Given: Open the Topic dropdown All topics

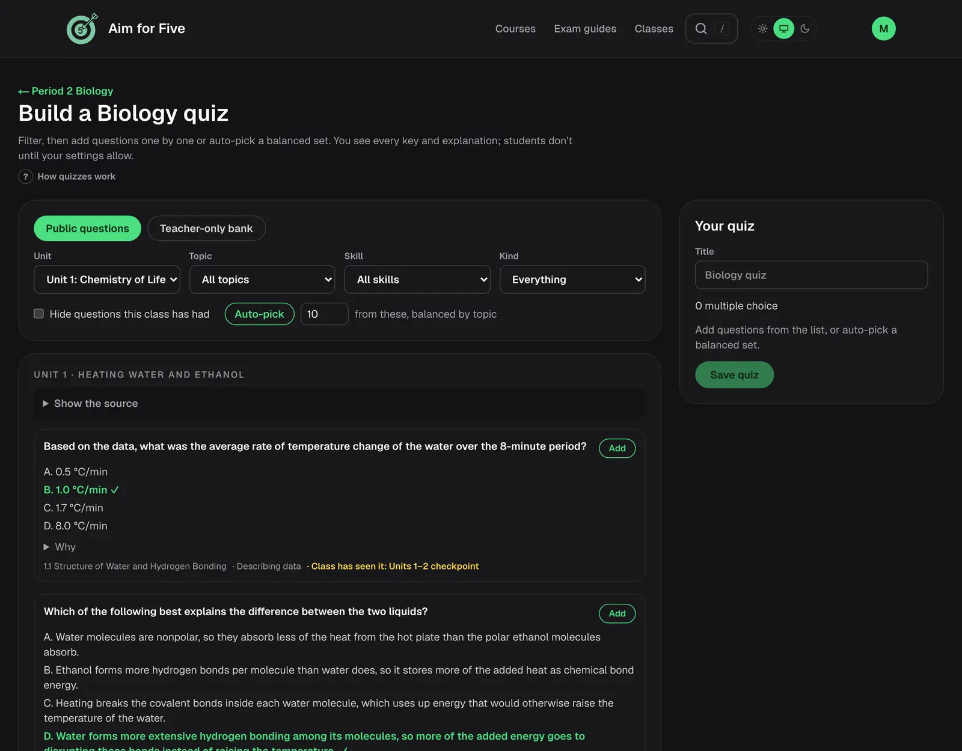Looking at the screenshot, I should tap(262, 279).
